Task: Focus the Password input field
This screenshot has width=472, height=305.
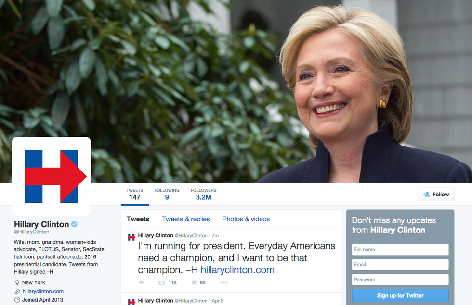Action: [x=400, y=280]
